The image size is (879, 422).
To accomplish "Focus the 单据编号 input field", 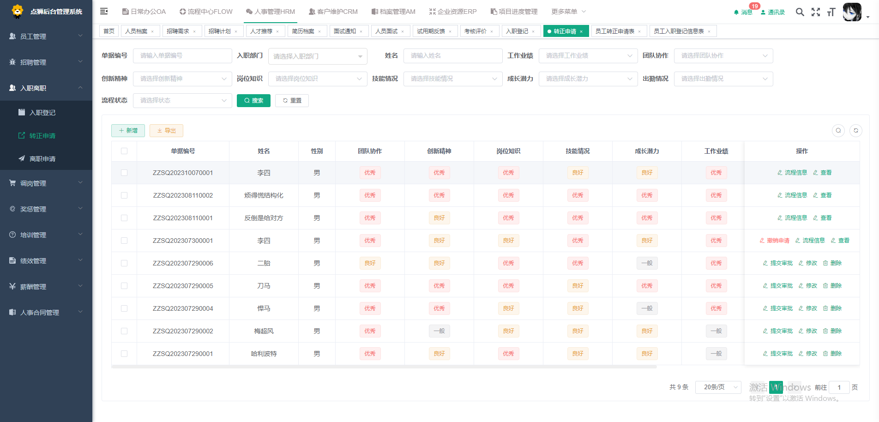I will 182,56.
